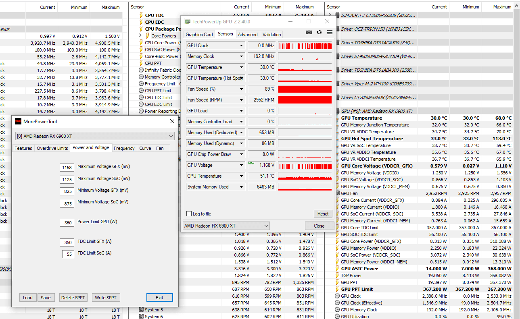
Task: Click the Power Limit GPU input field
Action: pyautogui.click(x=67, y=223)
